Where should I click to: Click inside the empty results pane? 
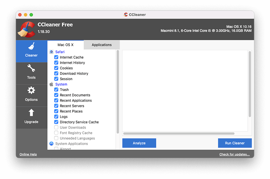pyautogui.click(x=185, y=91)
